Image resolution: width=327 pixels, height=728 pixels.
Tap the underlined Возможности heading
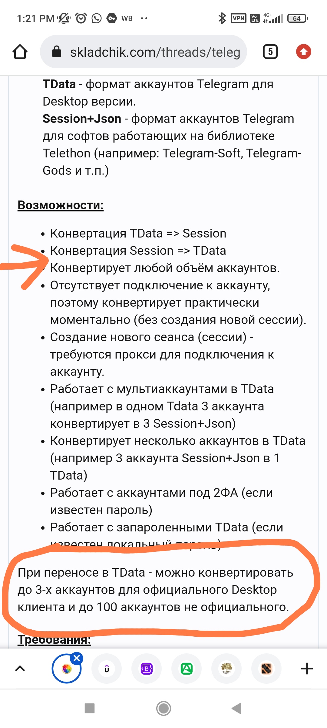tap(61, 205)
